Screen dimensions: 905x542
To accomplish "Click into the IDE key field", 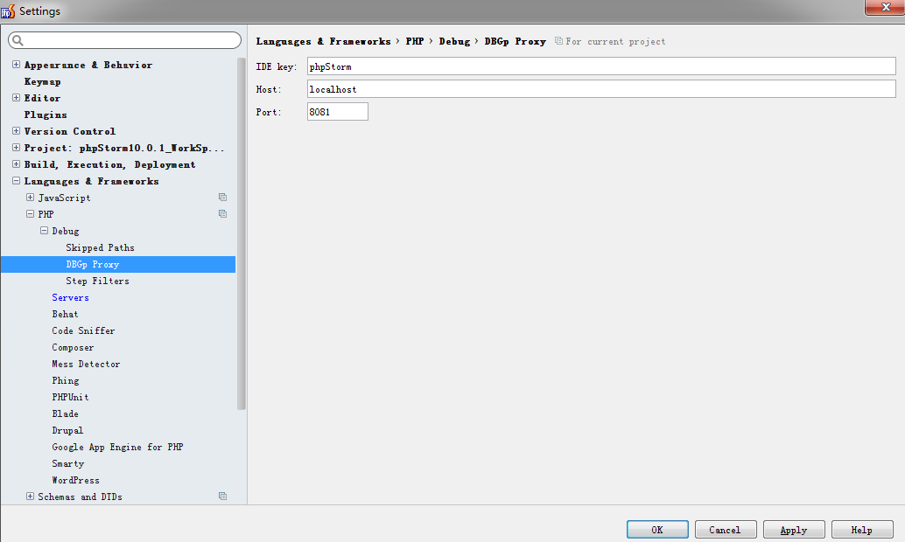I will tap(601, 66).
